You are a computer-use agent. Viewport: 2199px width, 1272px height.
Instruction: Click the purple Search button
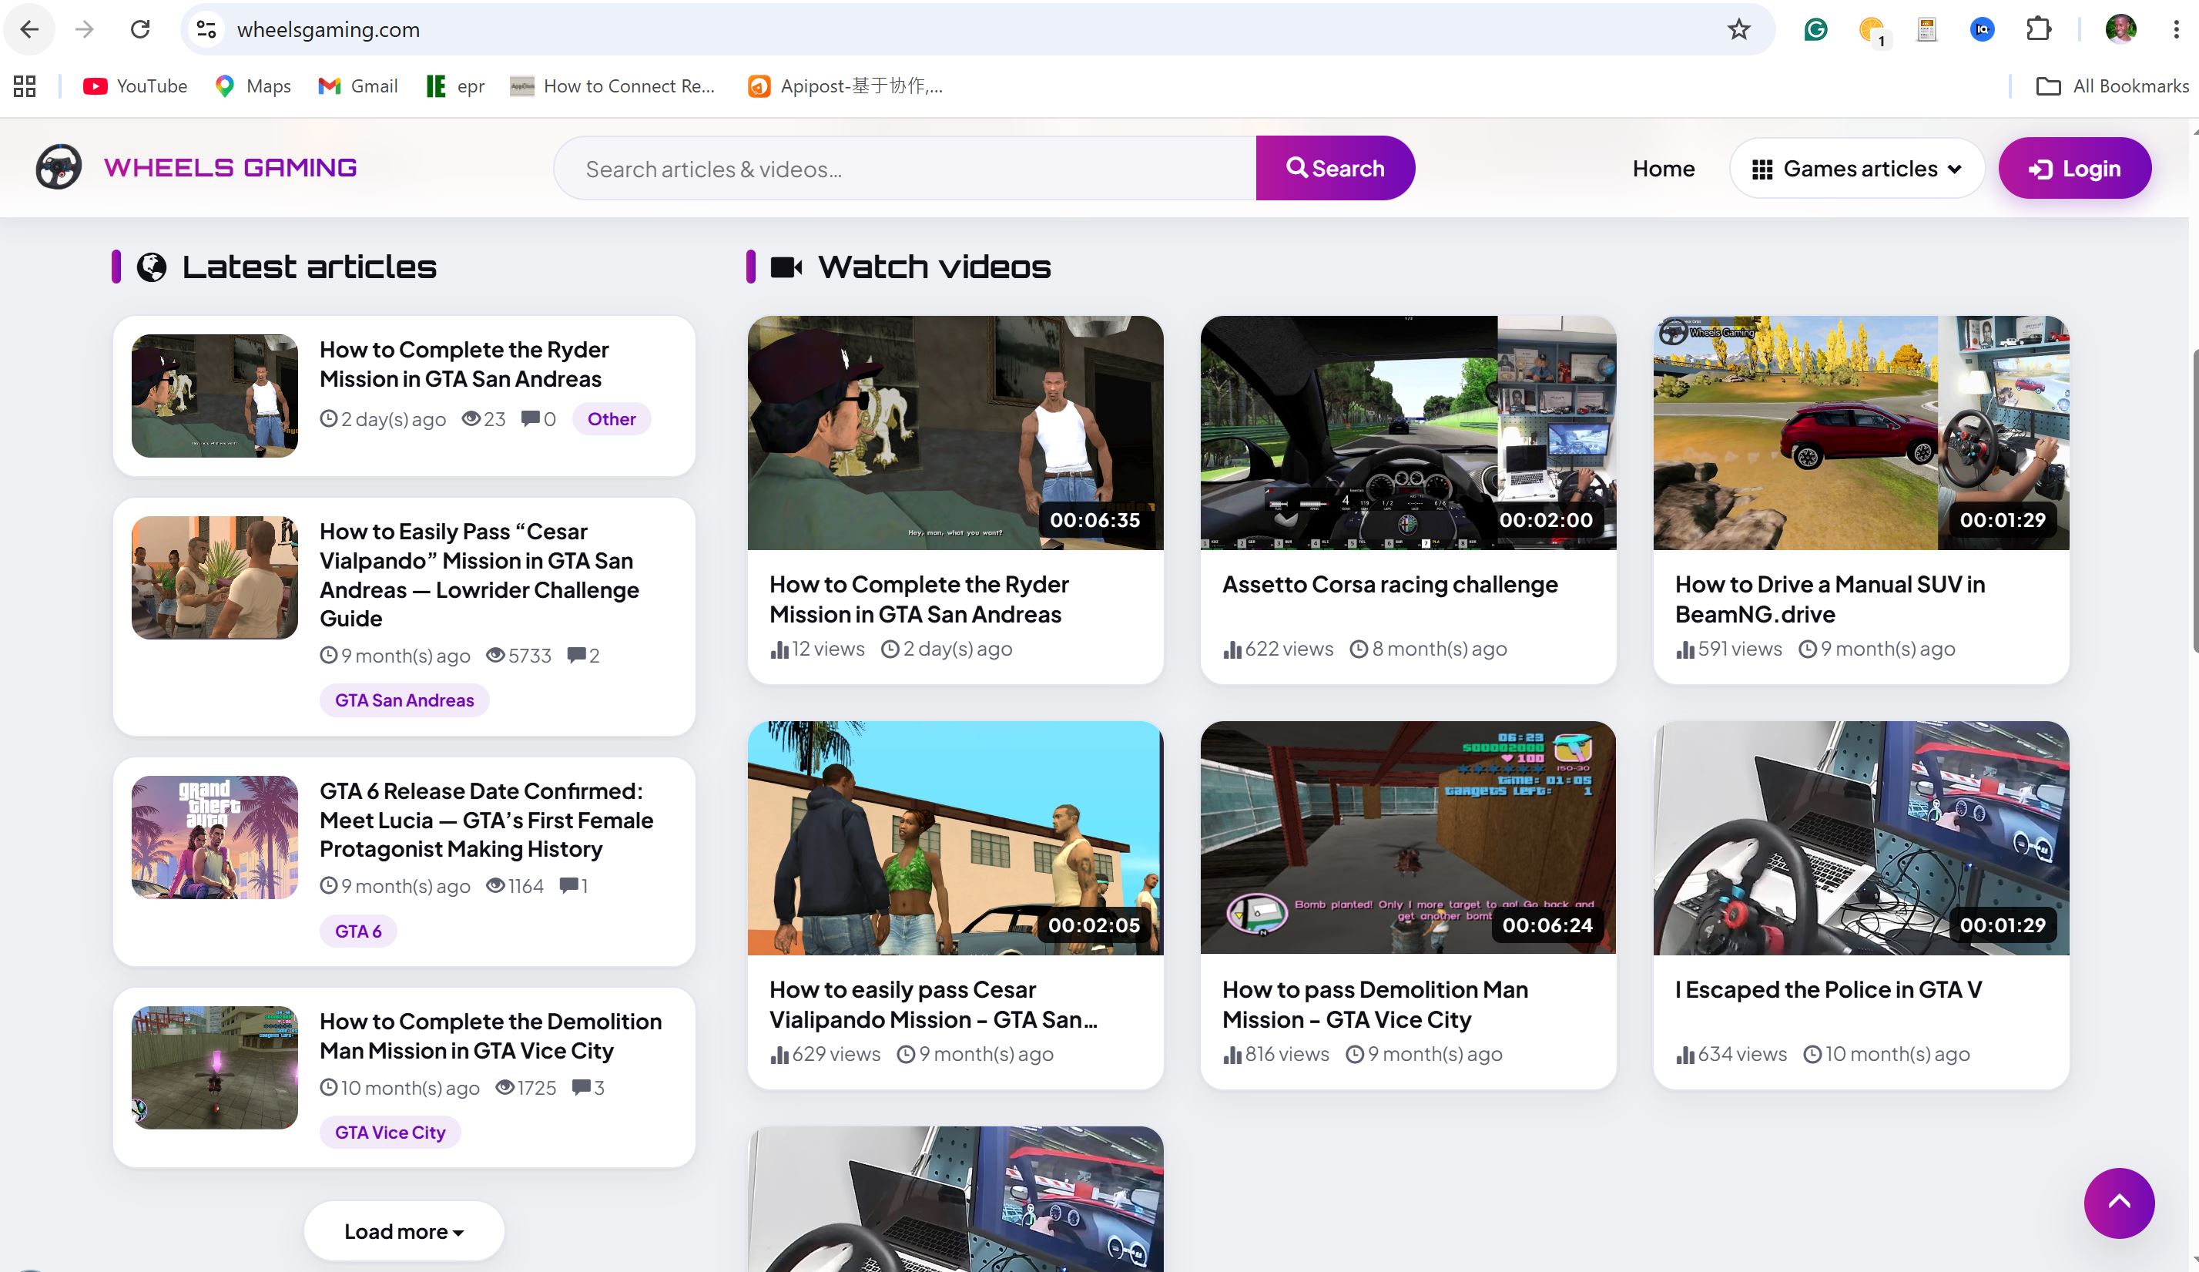[1335, 169]
